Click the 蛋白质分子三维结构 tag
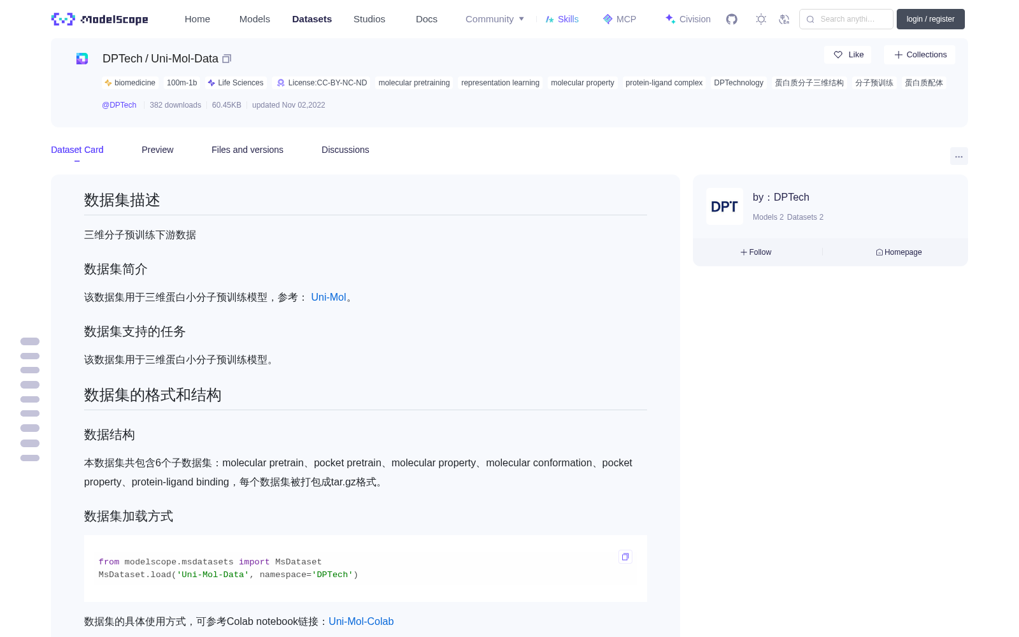The height and width of the screenshot is (637, 1019). click(x=809, y=83)
